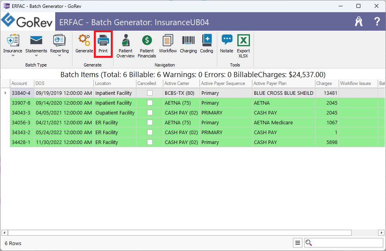Sort by the Account column header
Image resolution: width=386 pixels, height=251 pixels.
22,83
